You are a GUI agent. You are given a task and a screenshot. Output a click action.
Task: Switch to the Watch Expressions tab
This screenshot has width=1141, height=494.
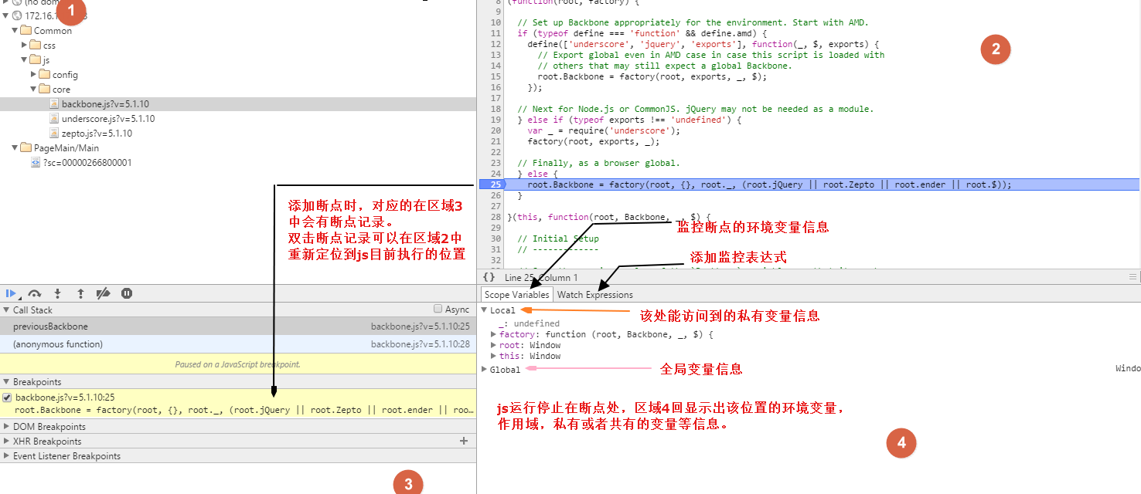[594, 294]
